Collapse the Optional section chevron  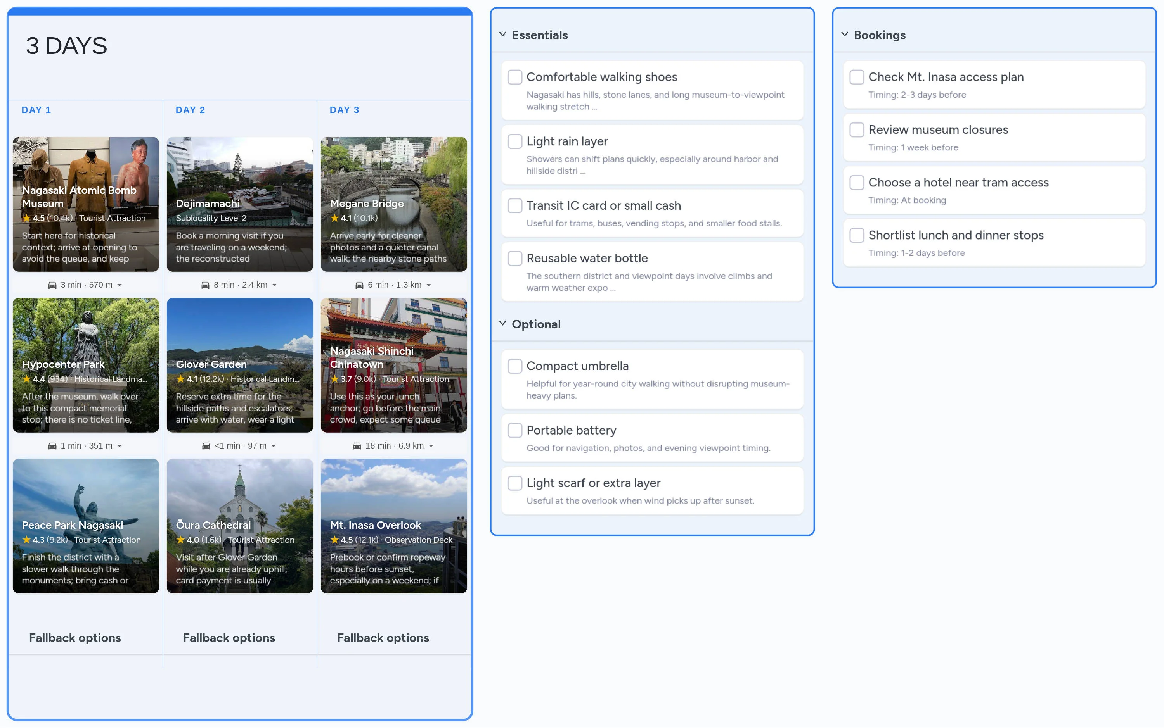tap(502, 324)
